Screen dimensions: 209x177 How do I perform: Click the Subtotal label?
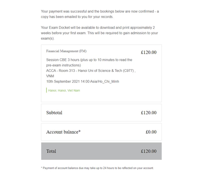(x=54, y=113)
